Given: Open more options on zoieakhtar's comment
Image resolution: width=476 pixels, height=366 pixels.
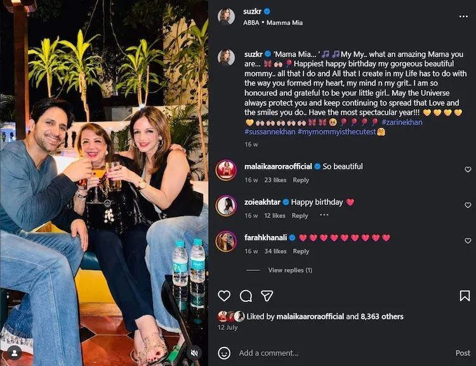Looking at the screenshot, I should pos(324,216).
